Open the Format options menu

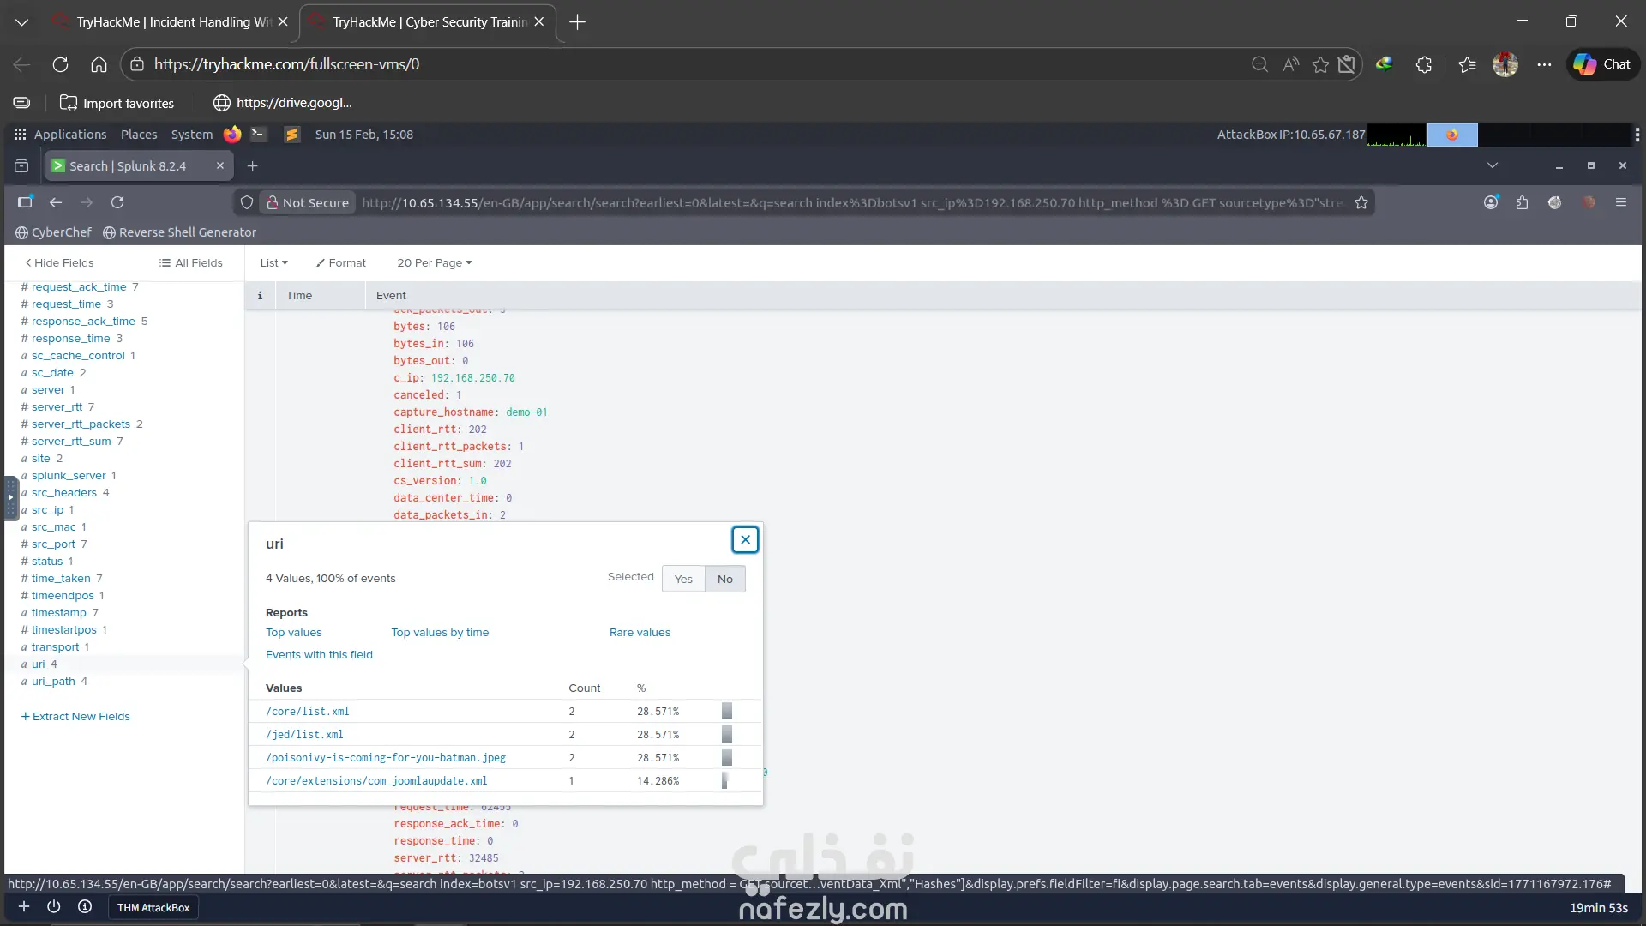(340, 263)
